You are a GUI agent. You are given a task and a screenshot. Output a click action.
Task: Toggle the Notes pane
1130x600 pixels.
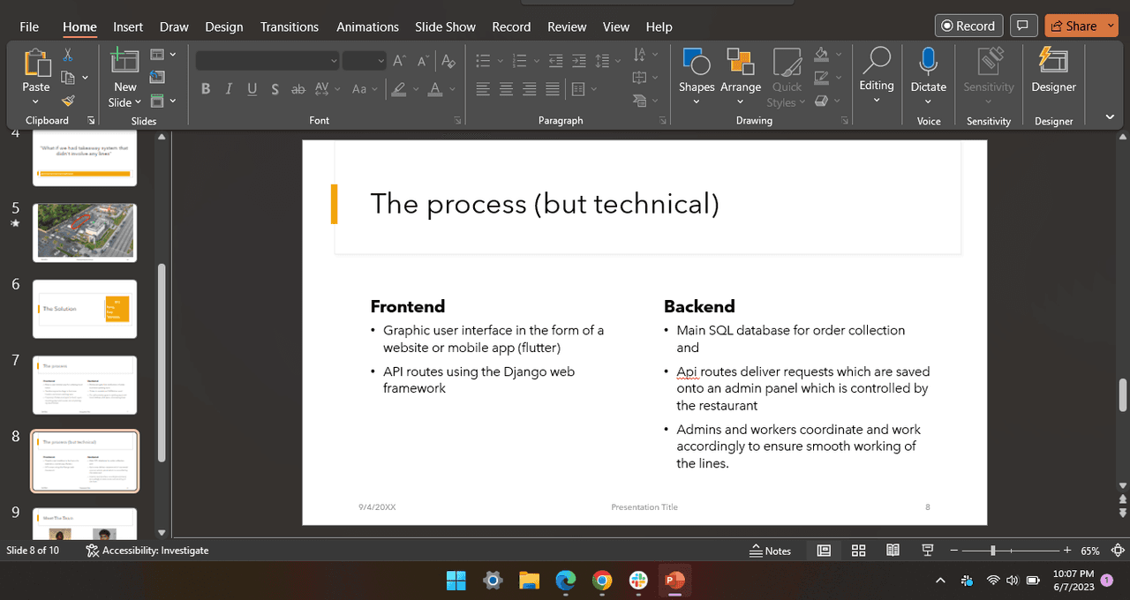click(x=770, y=551)
